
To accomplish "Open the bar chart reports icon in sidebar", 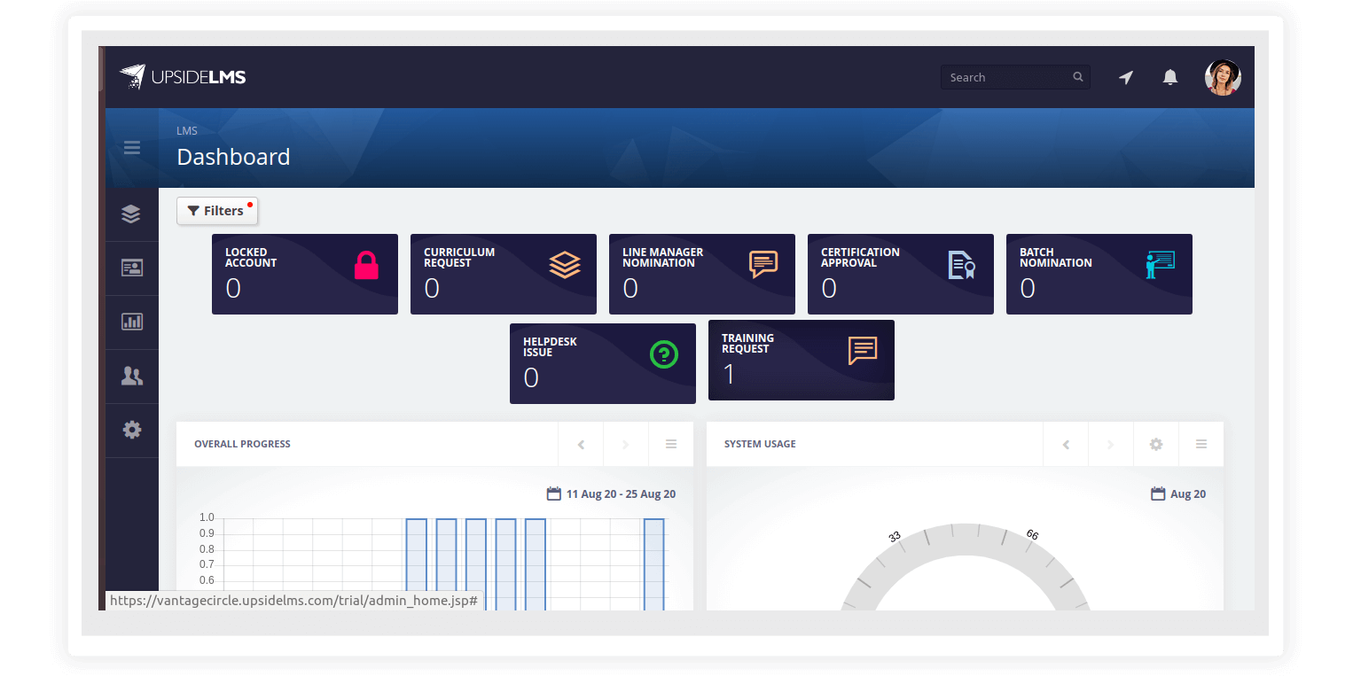I will [131, 322].
